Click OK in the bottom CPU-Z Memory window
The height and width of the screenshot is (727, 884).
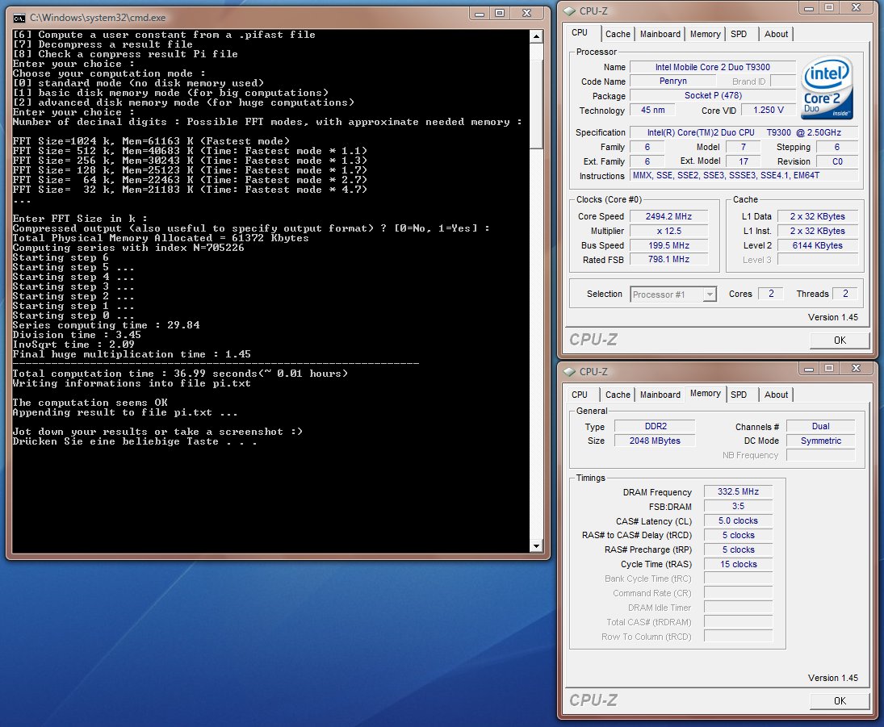840,701
